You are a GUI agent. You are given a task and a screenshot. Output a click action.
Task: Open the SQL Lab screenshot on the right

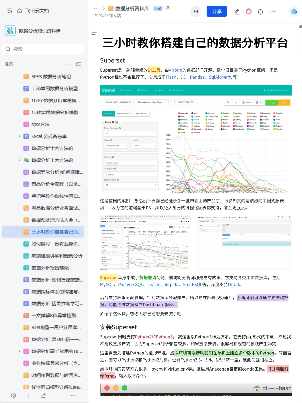pos(245,242)
